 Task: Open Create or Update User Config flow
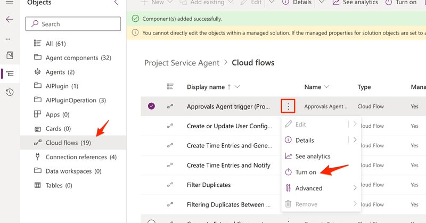click(x=230, y=126)
